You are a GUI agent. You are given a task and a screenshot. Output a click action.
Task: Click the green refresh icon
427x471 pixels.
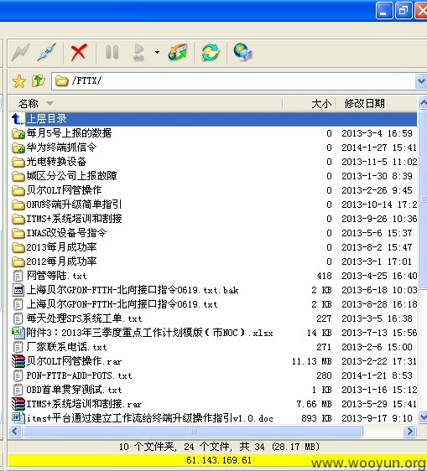pos(211,52)
